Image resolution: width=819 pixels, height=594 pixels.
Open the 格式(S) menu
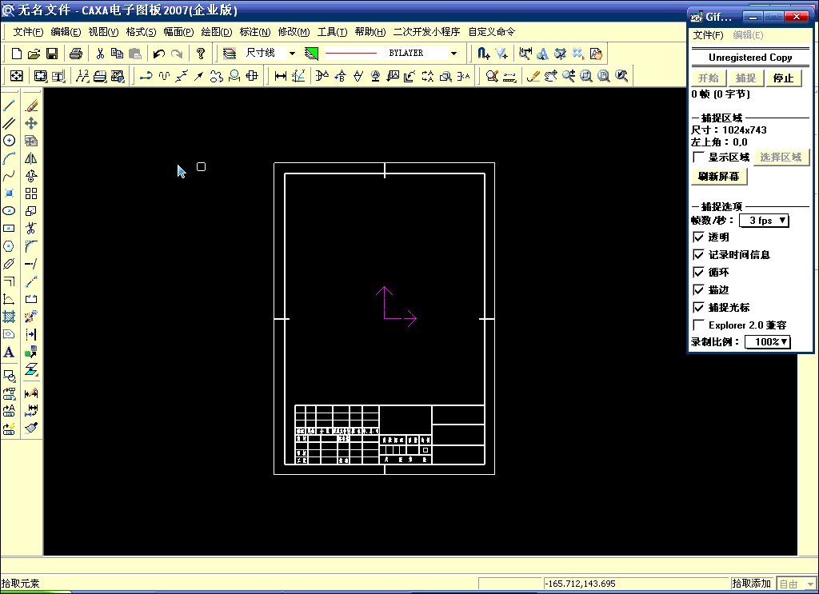pyautogui.click(x=141, y=32)
